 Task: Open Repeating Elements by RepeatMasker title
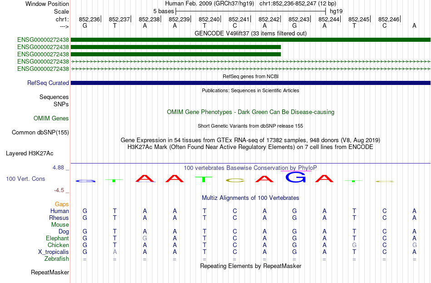coord(250,266)
